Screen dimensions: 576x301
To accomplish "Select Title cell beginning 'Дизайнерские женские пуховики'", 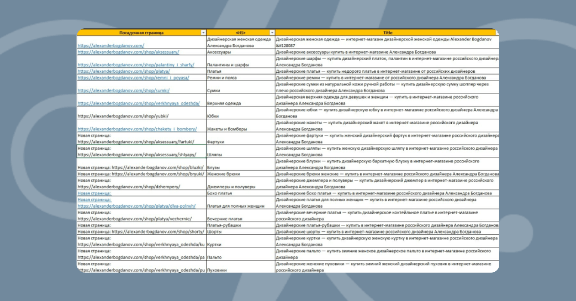I will coord(387,267).
